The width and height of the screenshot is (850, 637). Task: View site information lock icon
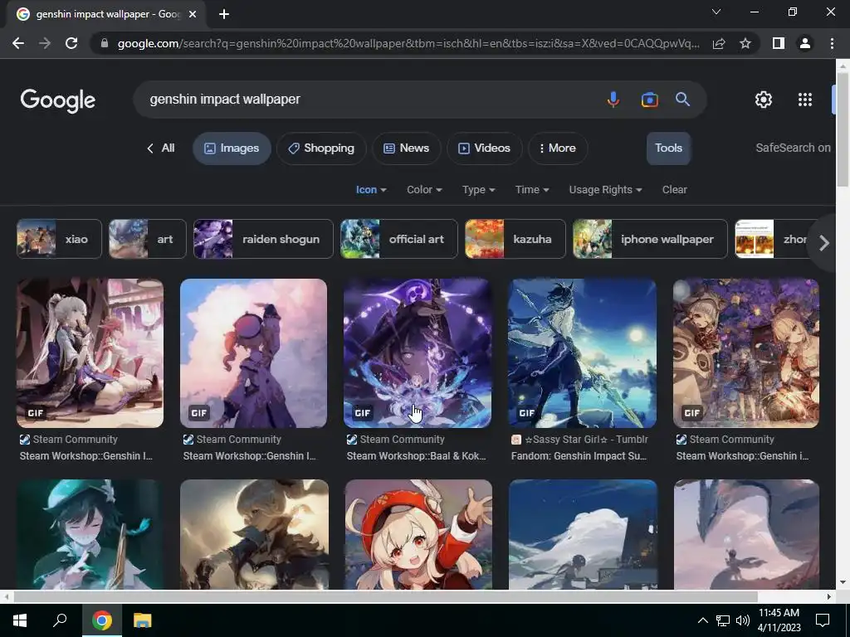tap(105, 43)
